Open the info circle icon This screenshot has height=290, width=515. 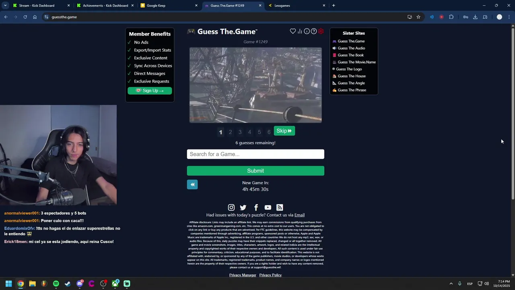pyautogui.click(x=307, y=31)
